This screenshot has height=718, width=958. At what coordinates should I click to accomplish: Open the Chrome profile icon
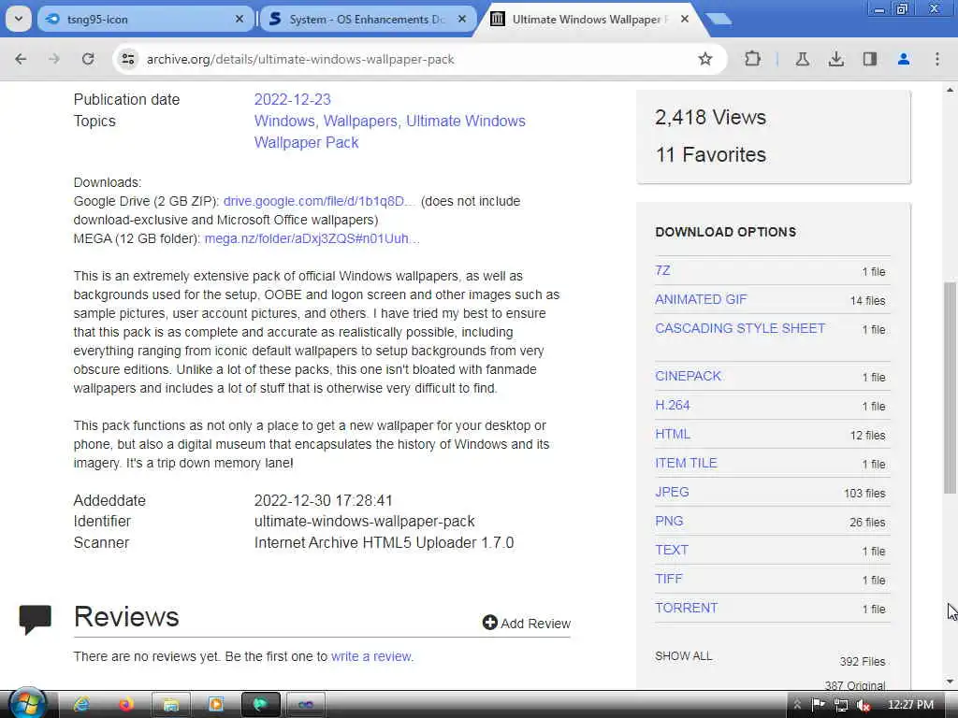coord(903,59)
